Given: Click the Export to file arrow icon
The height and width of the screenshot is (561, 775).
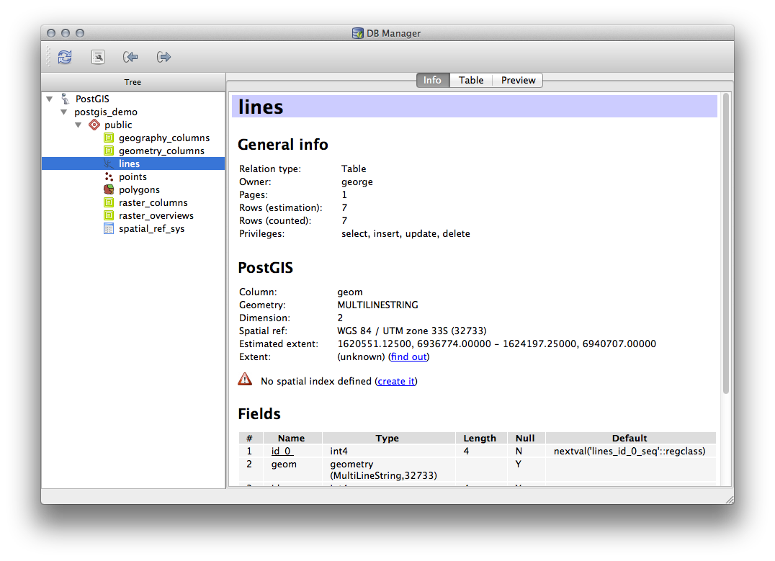Looking at the screenshot, I should (163, 57).
